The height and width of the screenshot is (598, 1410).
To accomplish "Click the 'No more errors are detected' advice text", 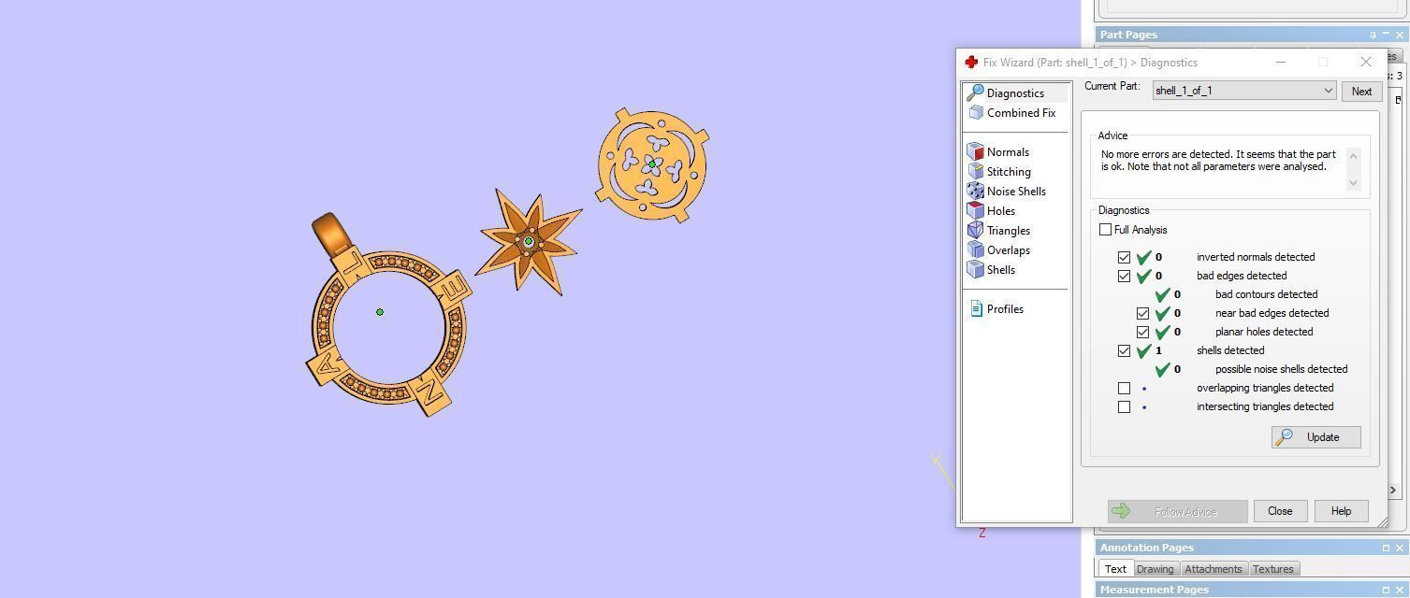I will pos(1218,160).
